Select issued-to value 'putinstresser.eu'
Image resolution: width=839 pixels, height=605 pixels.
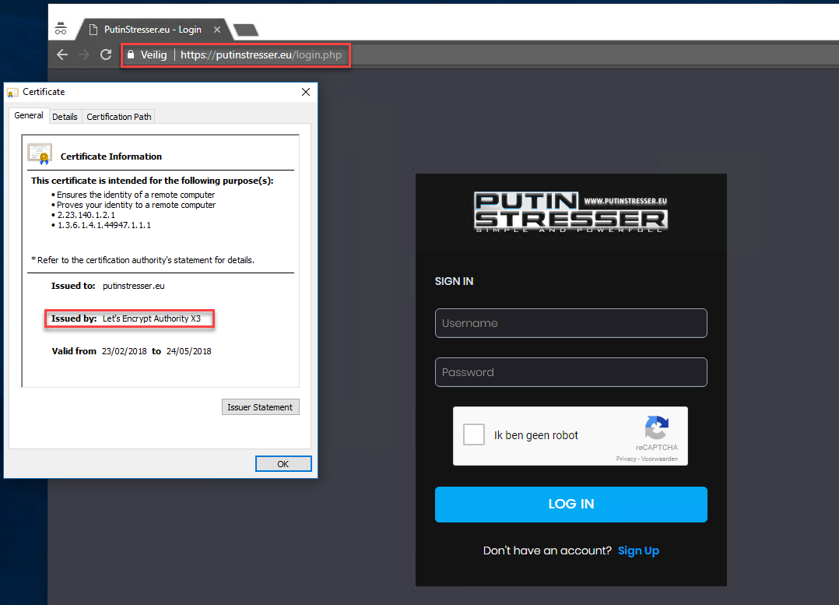[133, 286]
